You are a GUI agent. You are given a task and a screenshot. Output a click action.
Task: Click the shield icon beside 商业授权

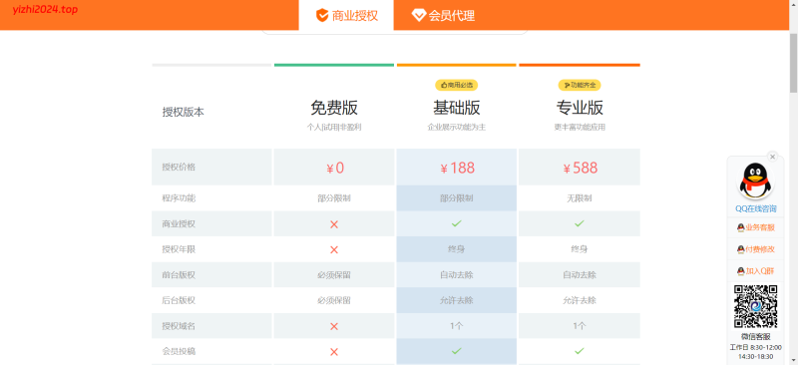(322, 15)
